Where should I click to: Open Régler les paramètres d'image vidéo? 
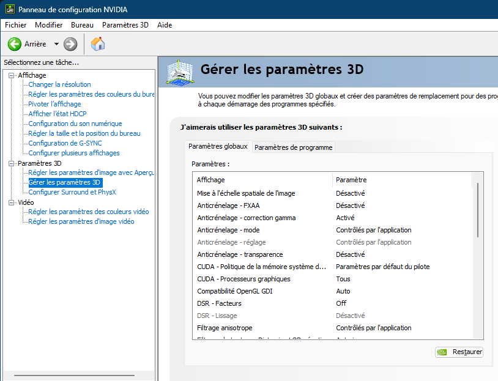(x=81, y=221)
